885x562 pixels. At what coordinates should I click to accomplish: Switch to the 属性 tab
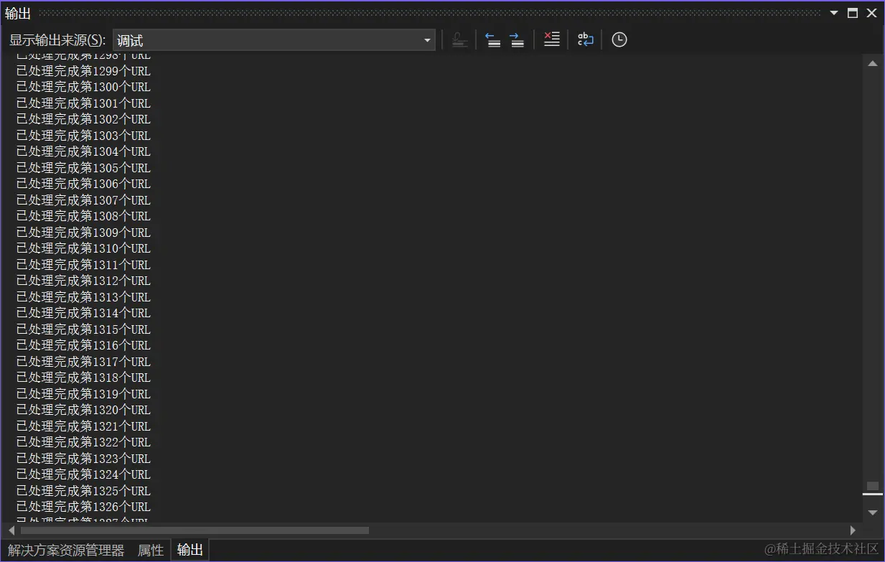tap(151, 550)
